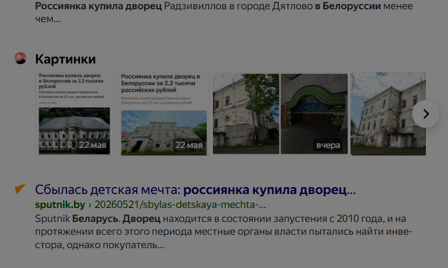Click the sputnik.by domain link

pos(60,204)
